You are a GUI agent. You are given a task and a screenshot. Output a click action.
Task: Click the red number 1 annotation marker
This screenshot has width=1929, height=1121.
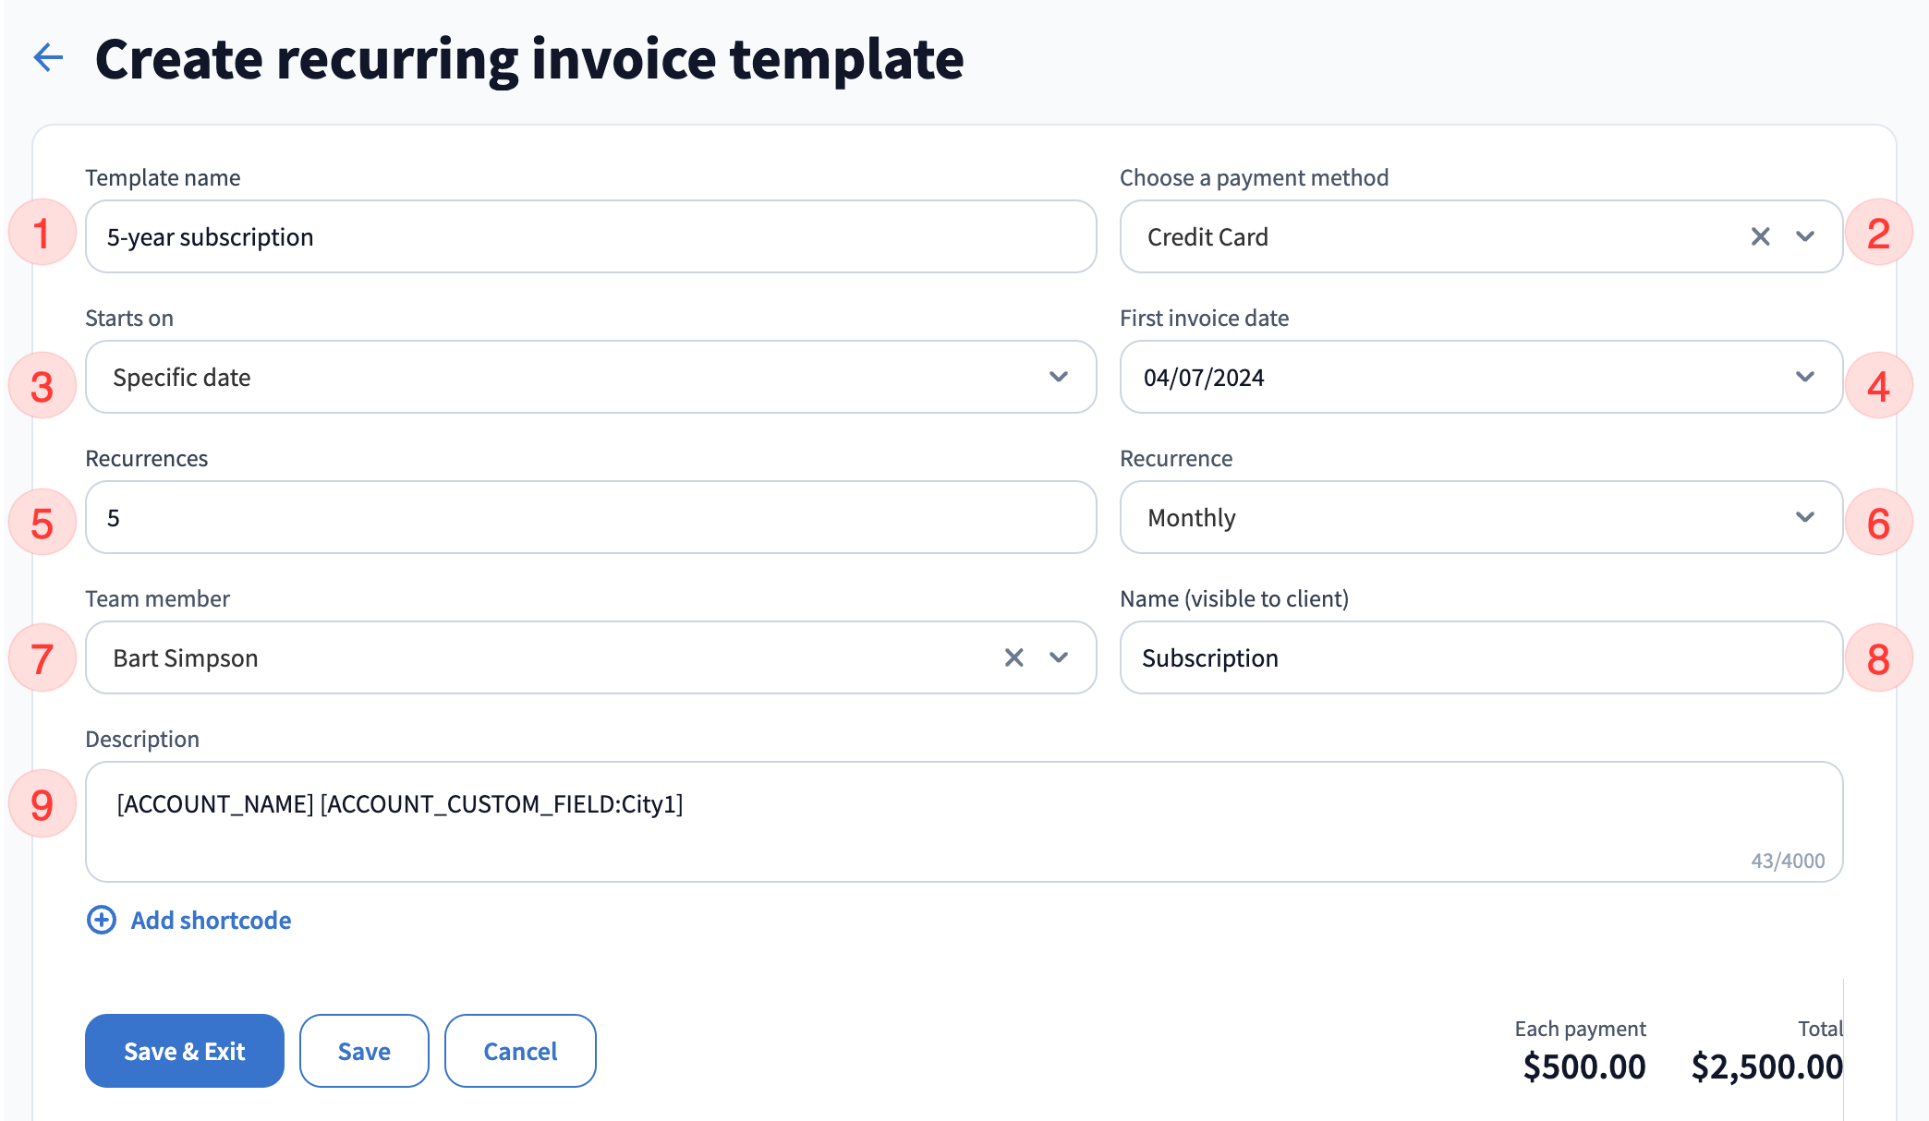42,233
